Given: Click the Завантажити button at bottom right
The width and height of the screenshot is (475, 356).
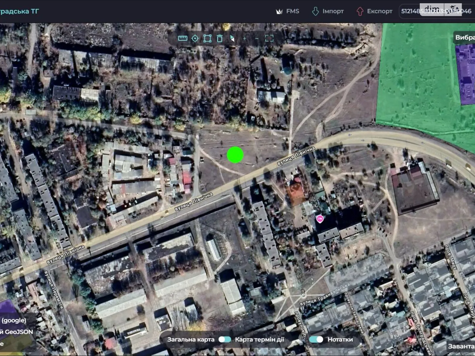Looking at the screenshot, I should (461, 346).
